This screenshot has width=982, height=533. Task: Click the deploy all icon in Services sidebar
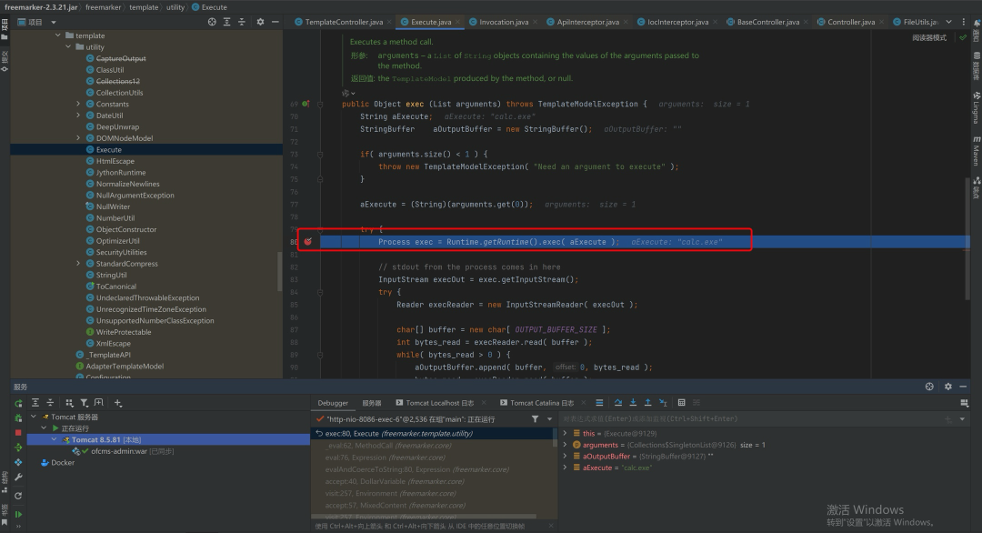(x=18, y=448)
